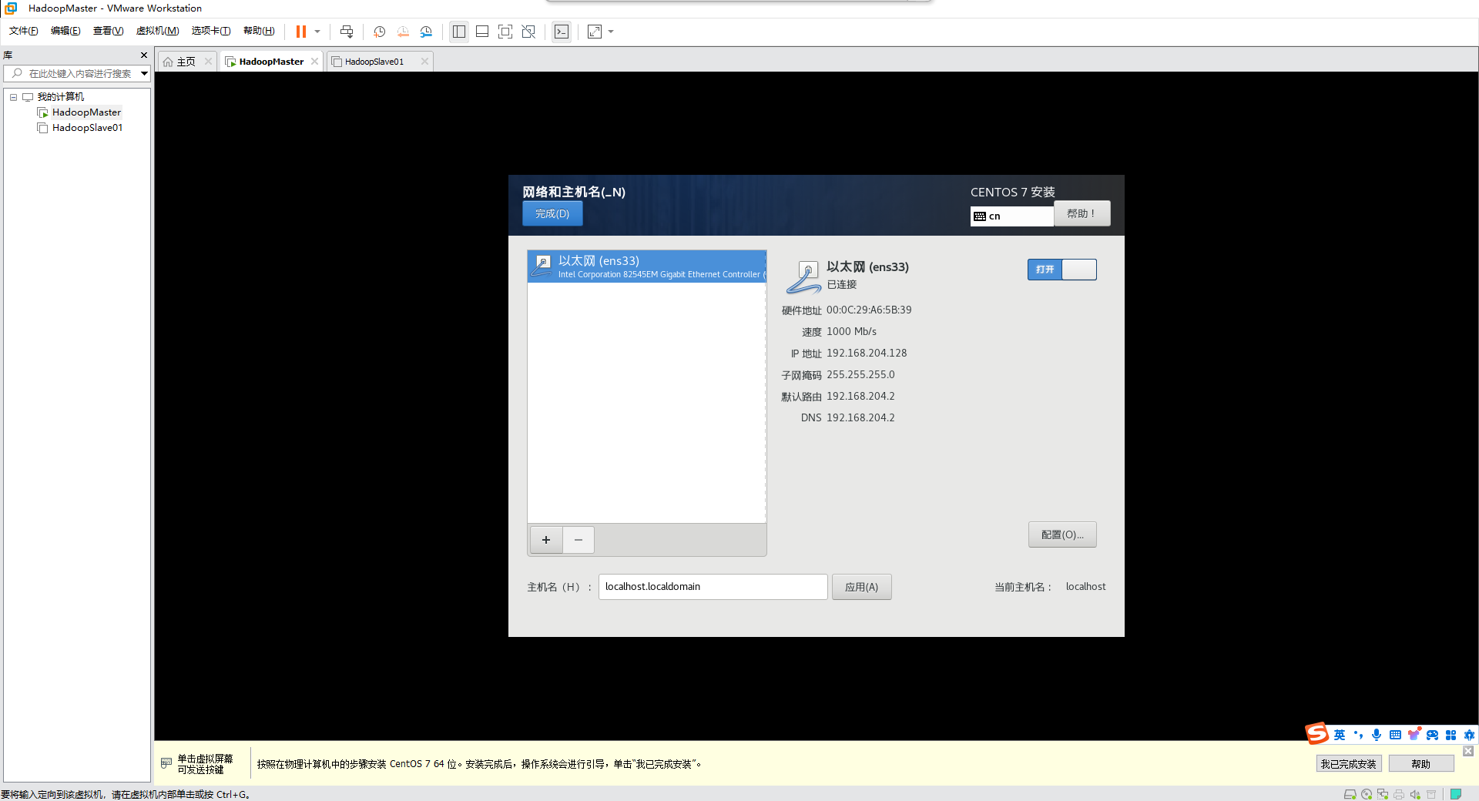Select HadoopSlave01 in the library tree
This screenshot has width=1479, height=801.
click(x=87, y=128)
